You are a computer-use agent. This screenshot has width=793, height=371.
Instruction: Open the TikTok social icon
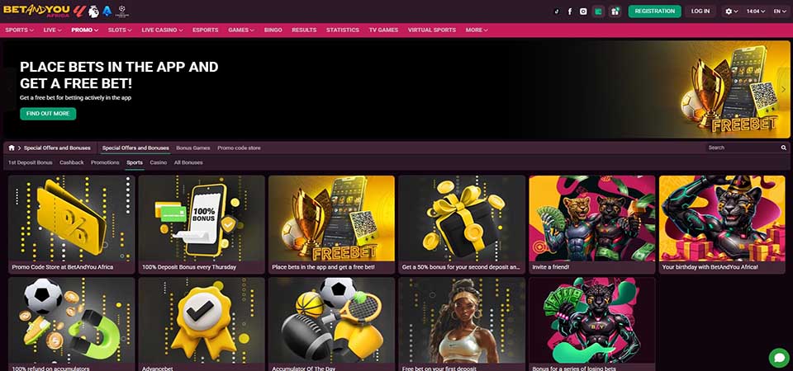point(557,11)
